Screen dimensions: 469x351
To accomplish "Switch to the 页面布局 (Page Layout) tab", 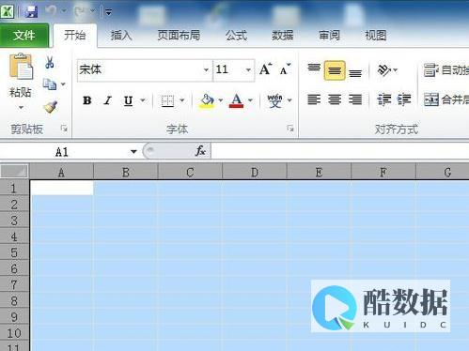I will (179, 36).
